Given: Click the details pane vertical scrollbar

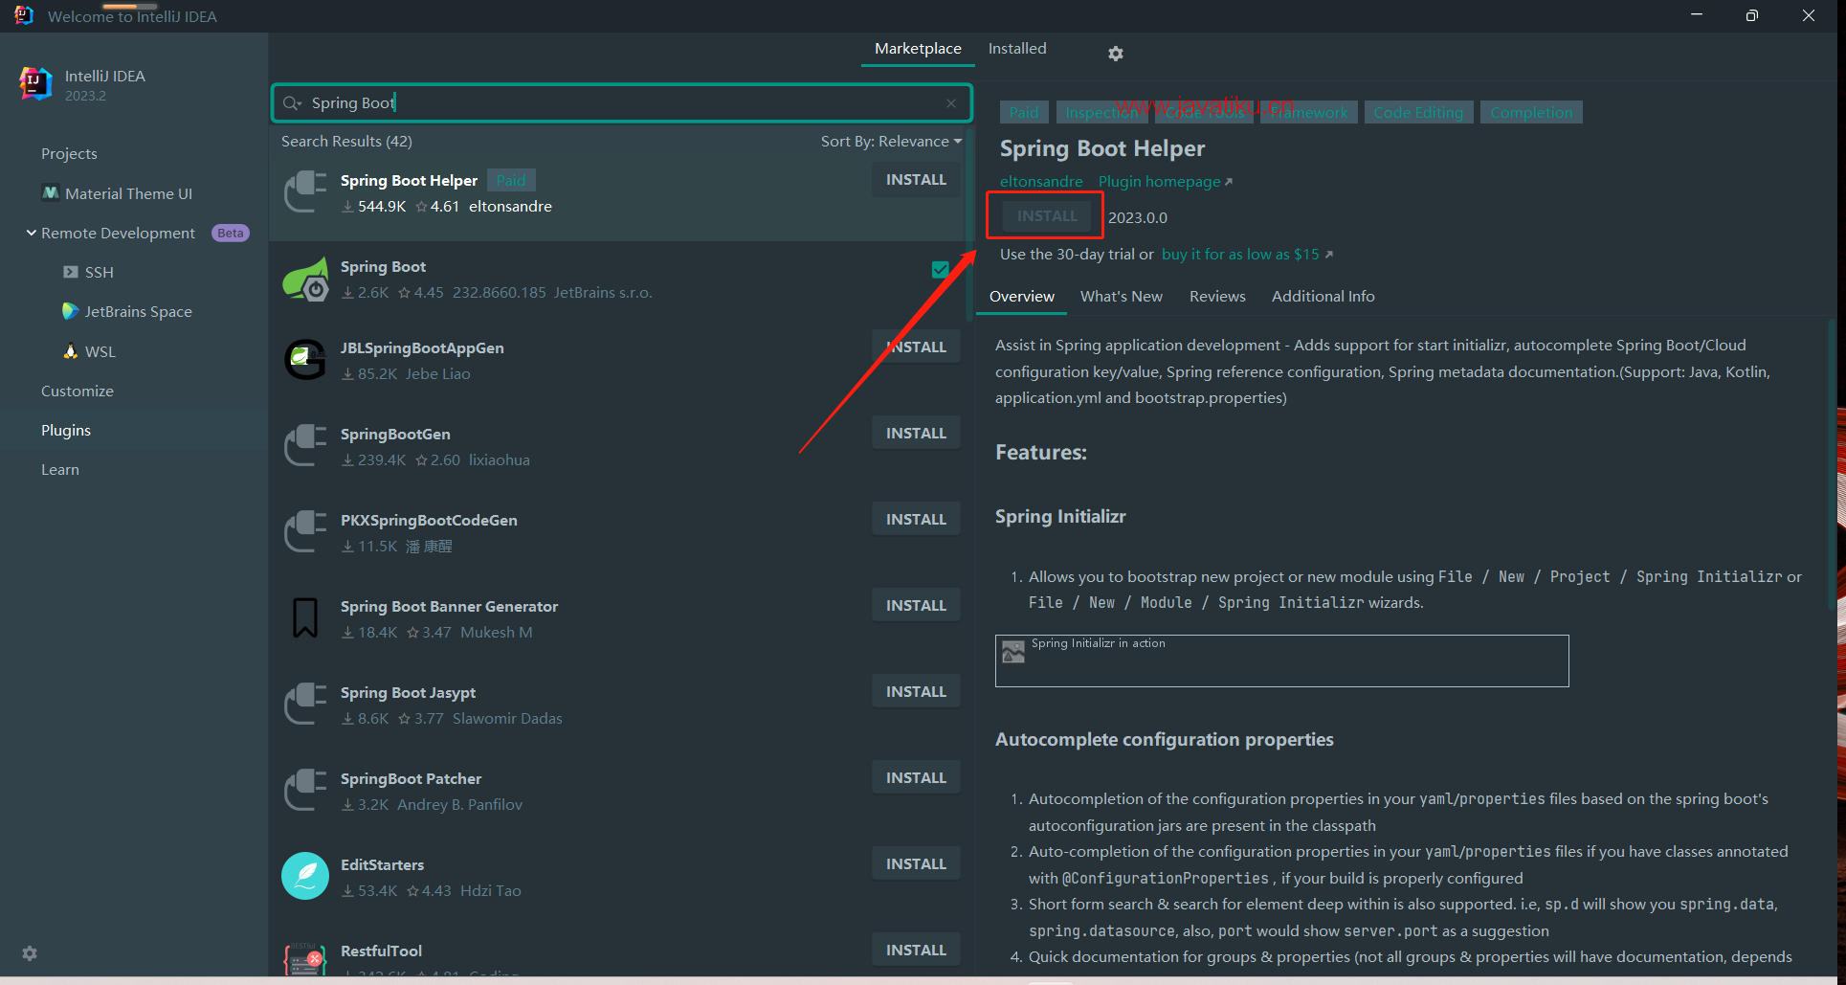Looking at the screenshot, I should click(1832, 464).
